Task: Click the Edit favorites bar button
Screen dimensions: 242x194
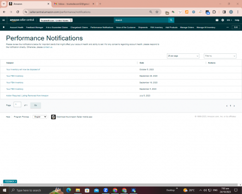Action: click(x=236, y=27)
